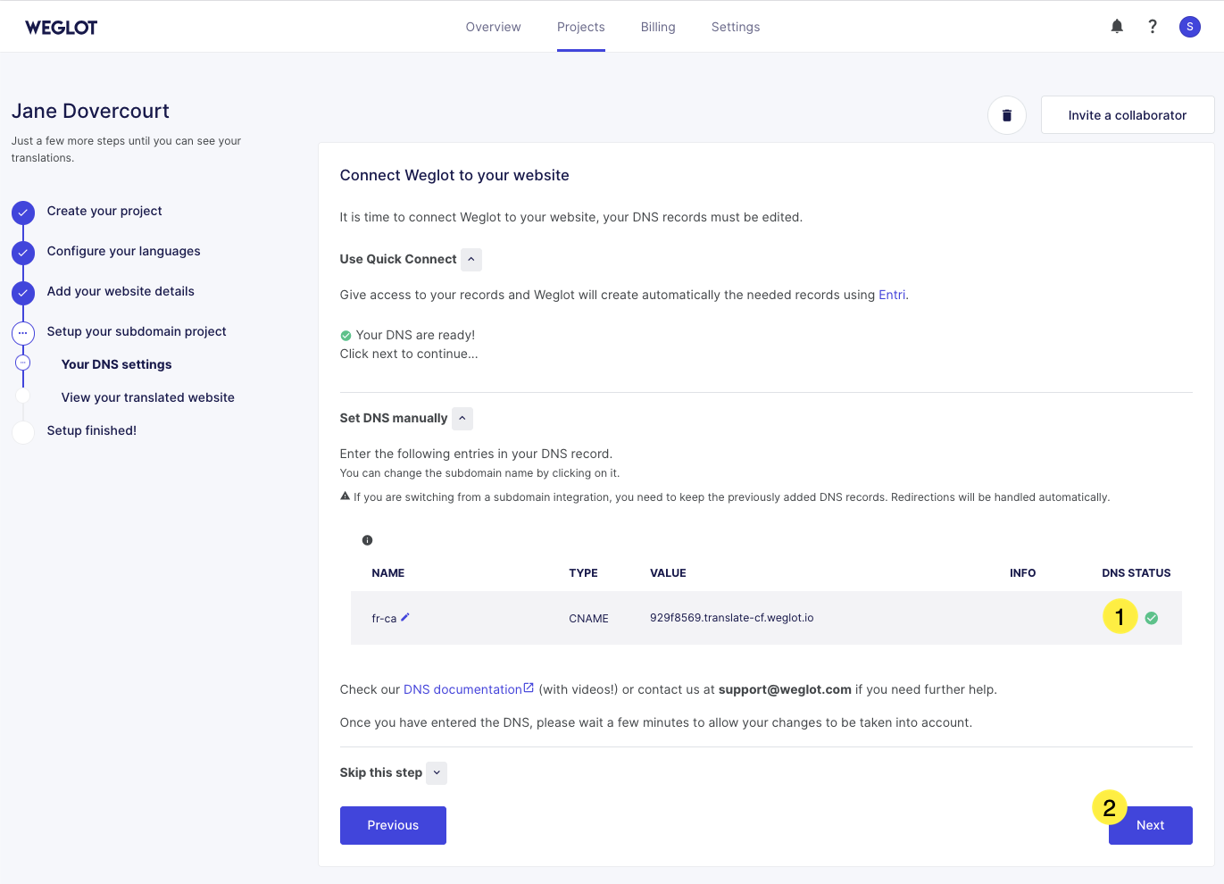Click the Configure your languages step checkmark

click(23, 253)
